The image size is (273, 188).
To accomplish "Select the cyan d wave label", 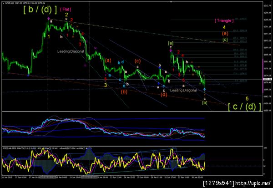I will 122,62.
